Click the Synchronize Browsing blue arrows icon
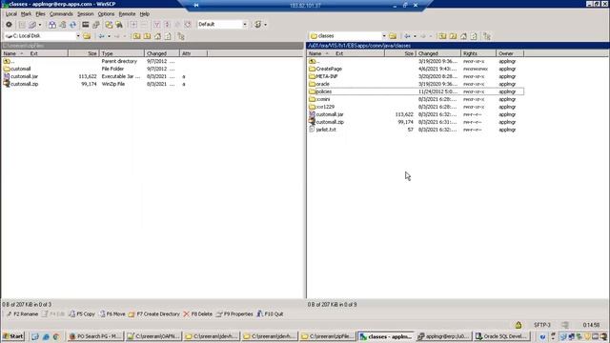610x343 pixels. 72,25
